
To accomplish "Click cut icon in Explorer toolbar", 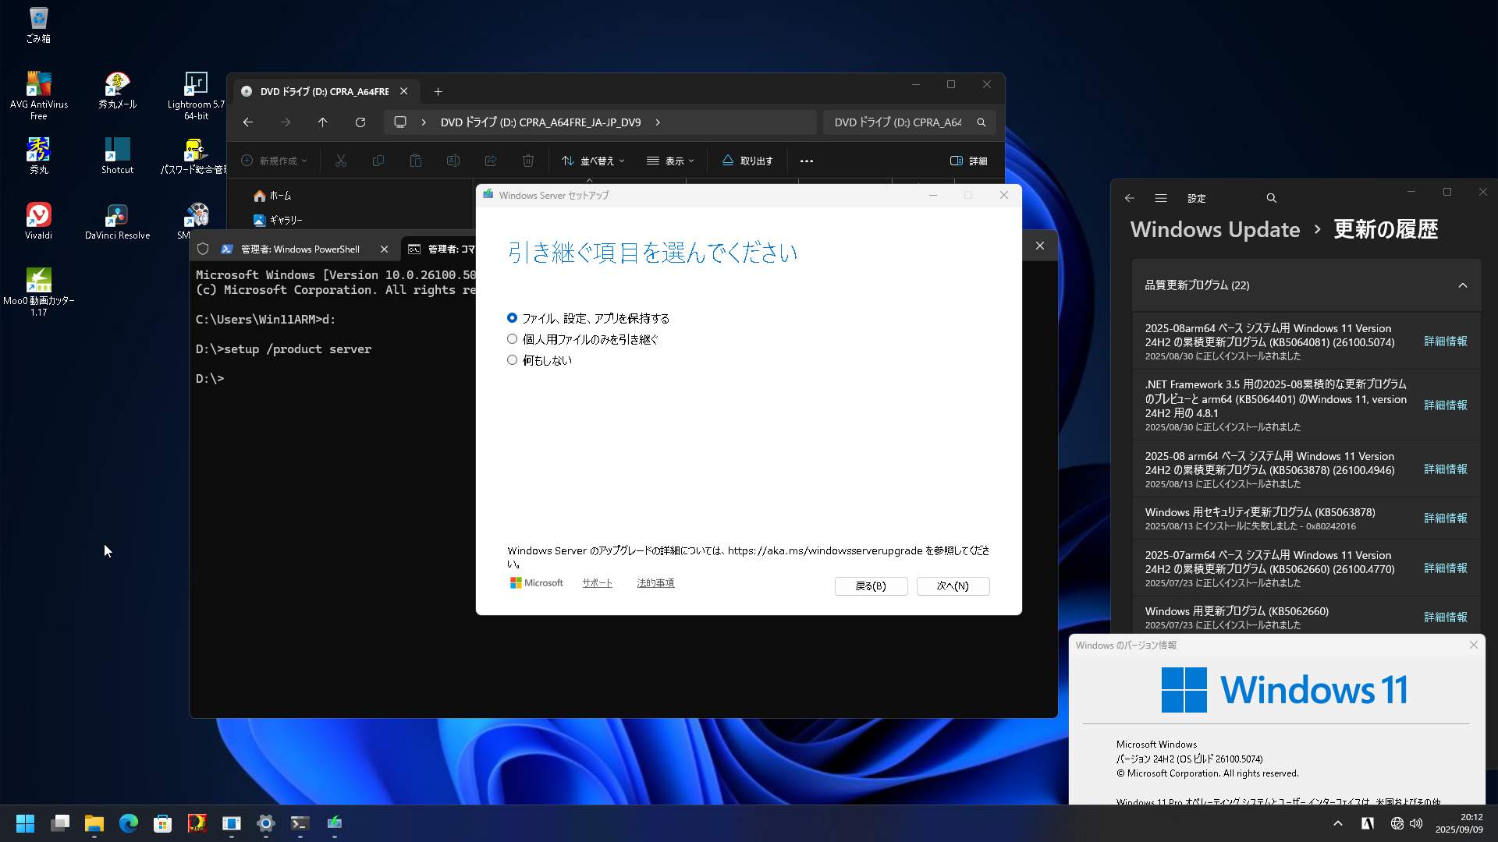I will pos(341,161).
